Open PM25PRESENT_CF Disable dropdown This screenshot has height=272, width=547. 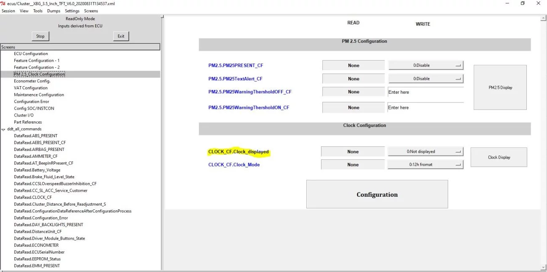pyautogui.click(x=425, y=66)
